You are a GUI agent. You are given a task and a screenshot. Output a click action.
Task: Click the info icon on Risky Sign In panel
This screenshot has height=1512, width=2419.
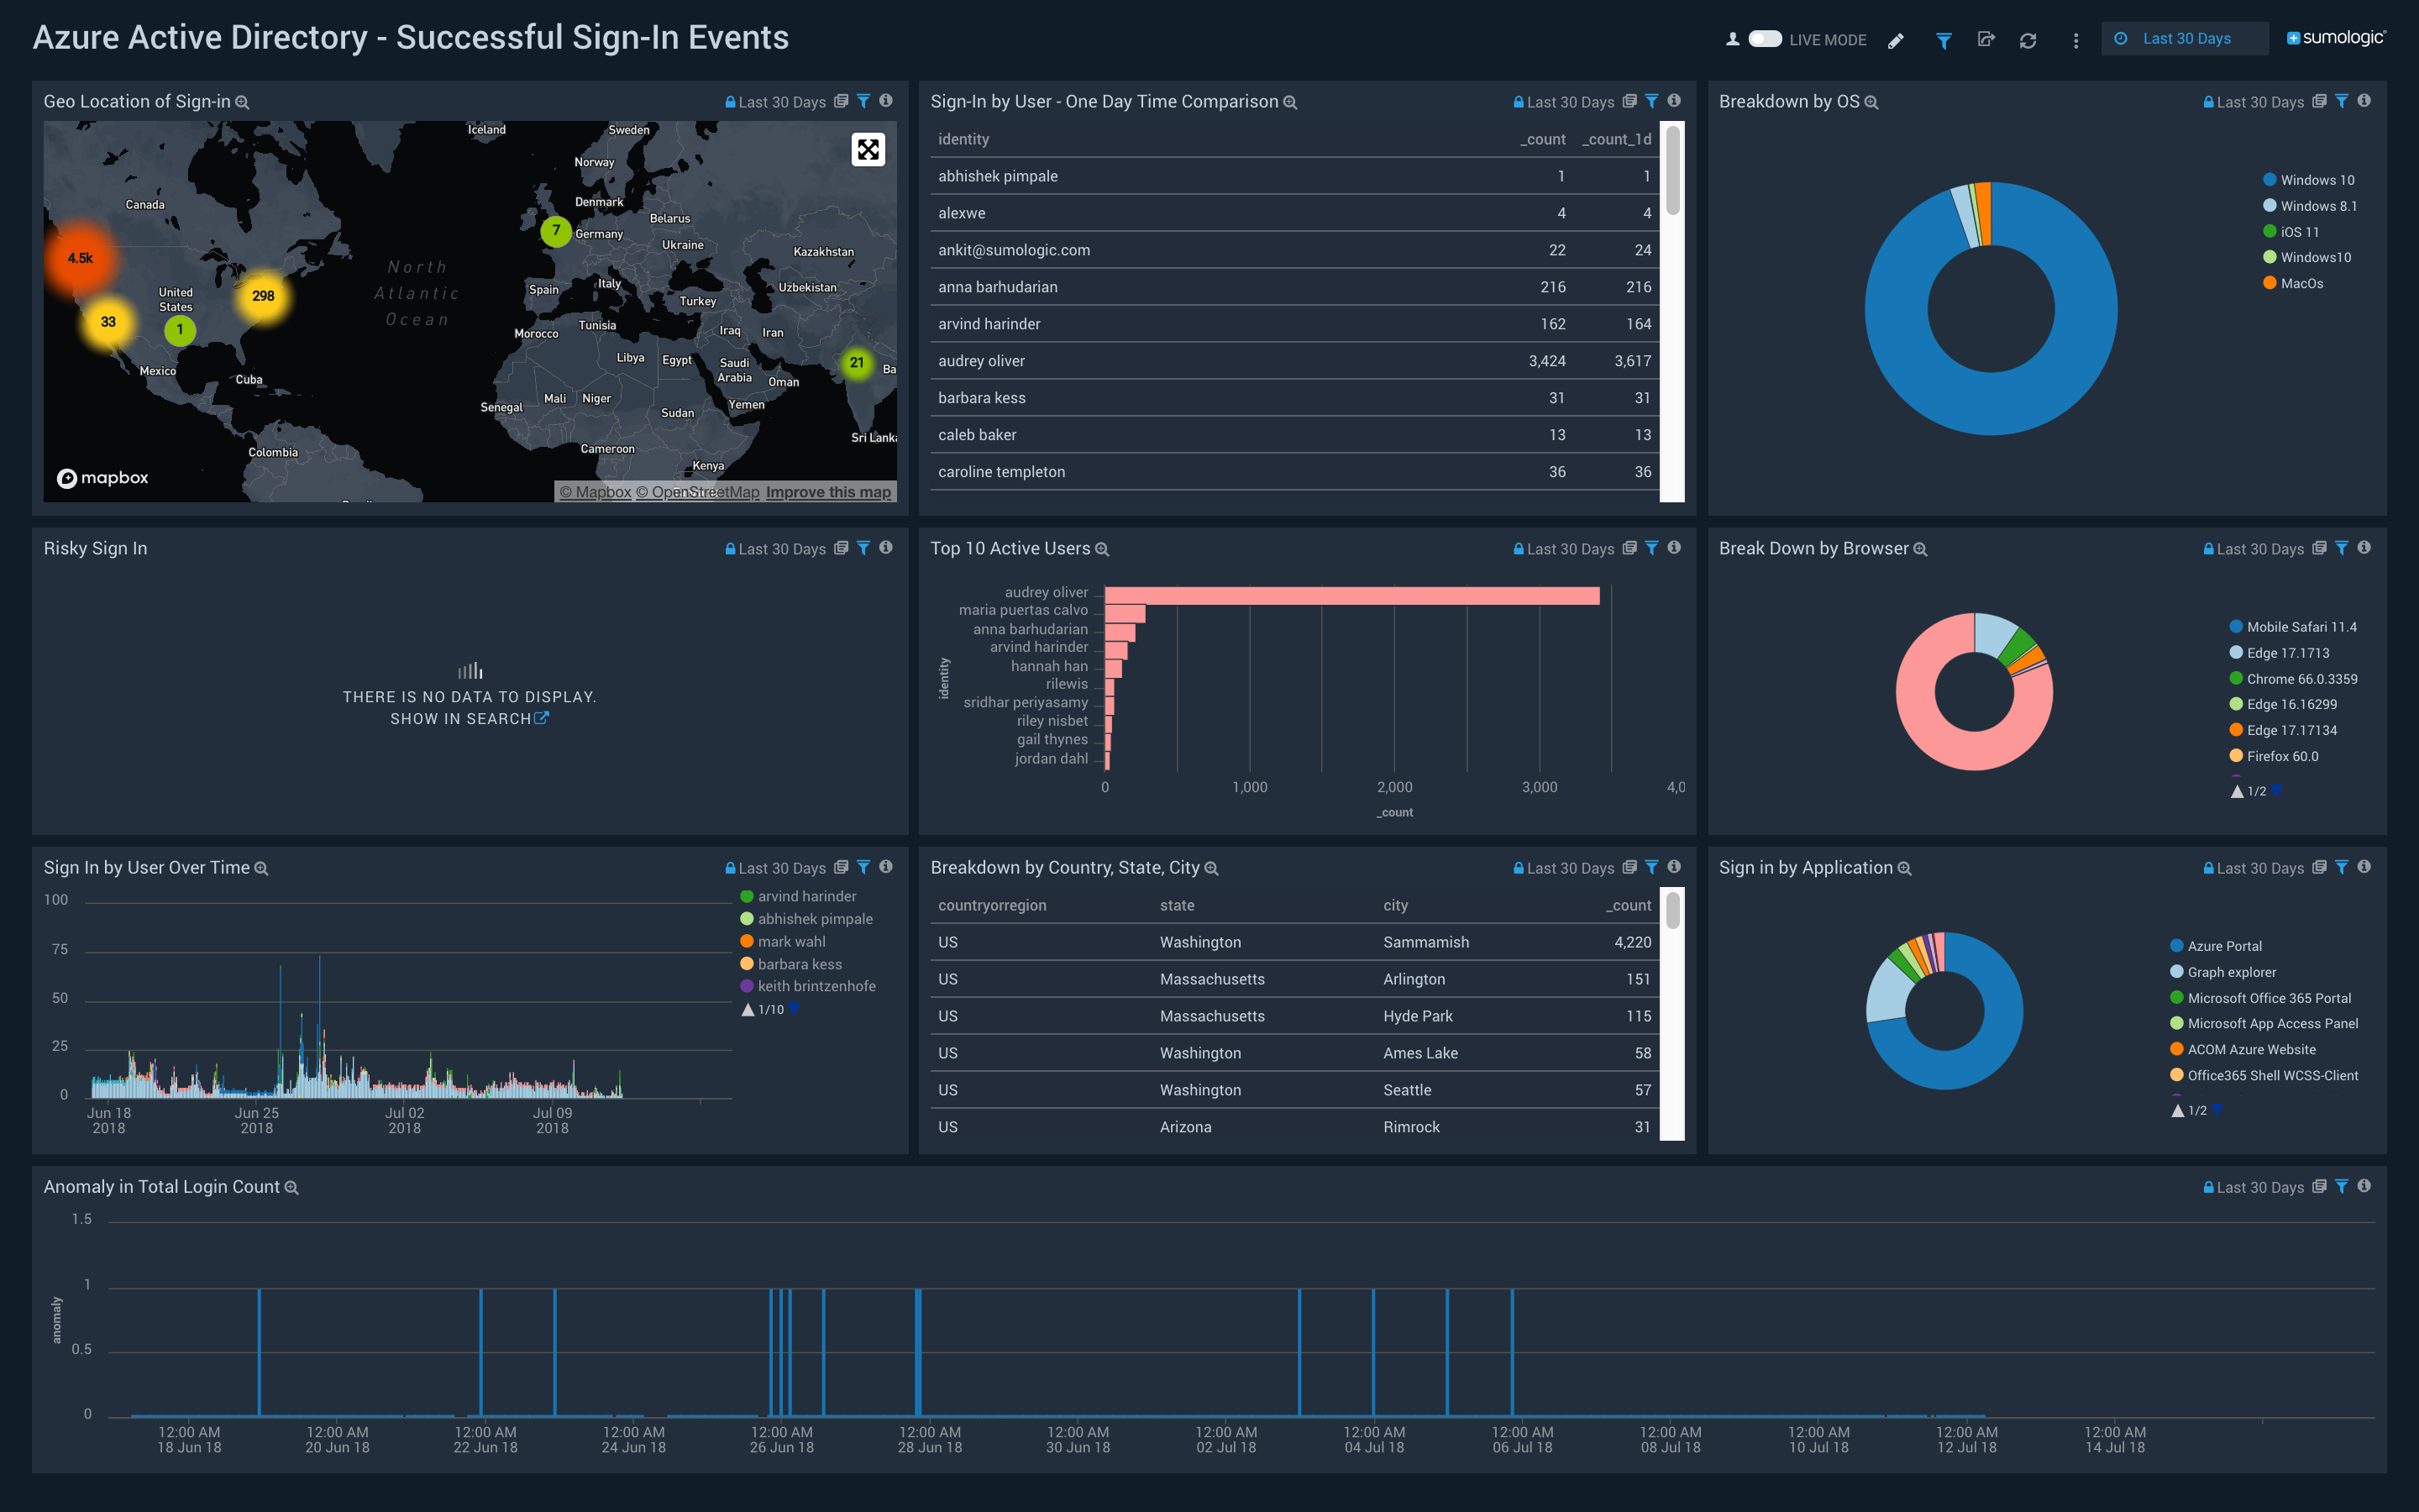[885, 548]
